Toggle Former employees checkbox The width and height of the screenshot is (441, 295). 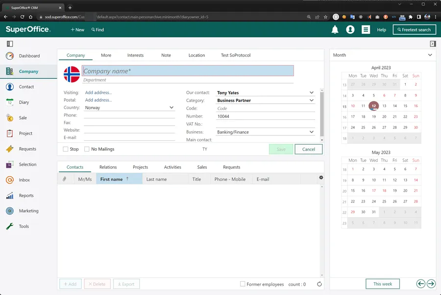(x=243, y=284)
